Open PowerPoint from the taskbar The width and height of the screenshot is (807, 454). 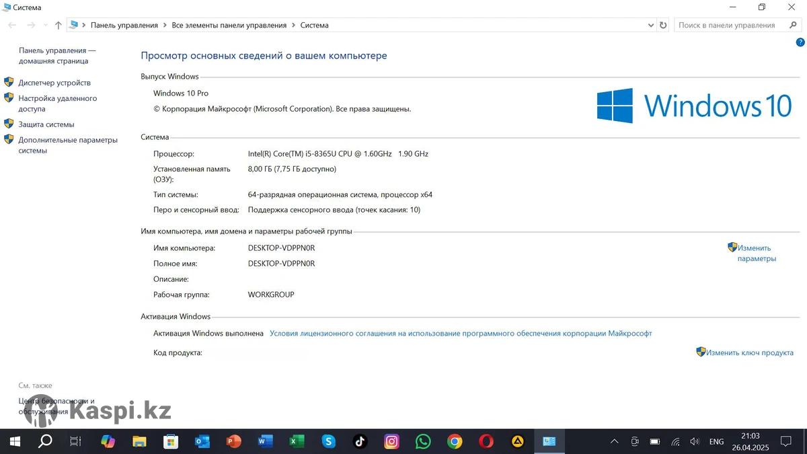click(233, 441)
